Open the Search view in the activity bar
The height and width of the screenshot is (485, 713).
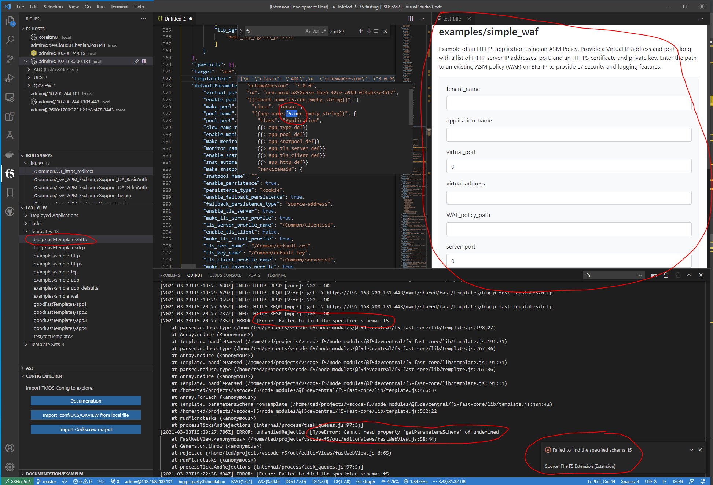click(x=10, y=40)
